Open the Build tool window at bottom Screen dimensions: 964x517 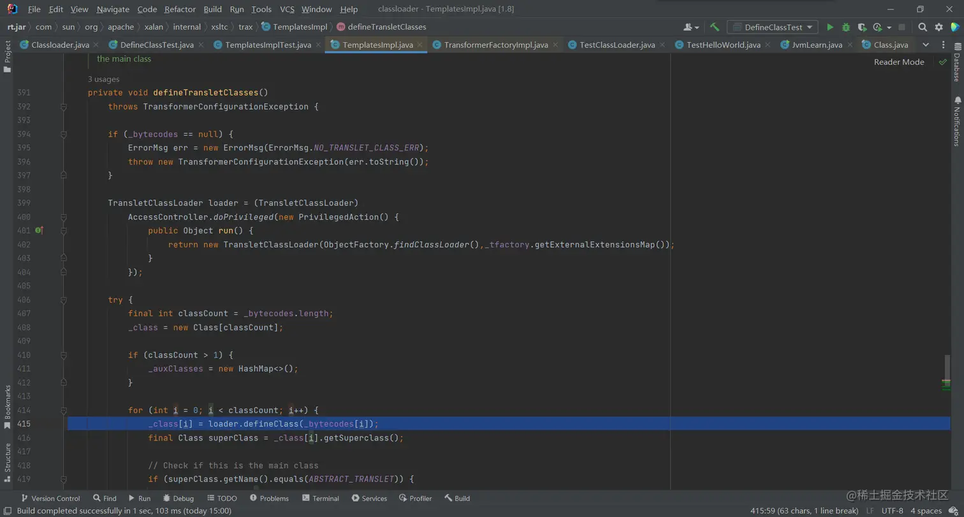[457, 499]
